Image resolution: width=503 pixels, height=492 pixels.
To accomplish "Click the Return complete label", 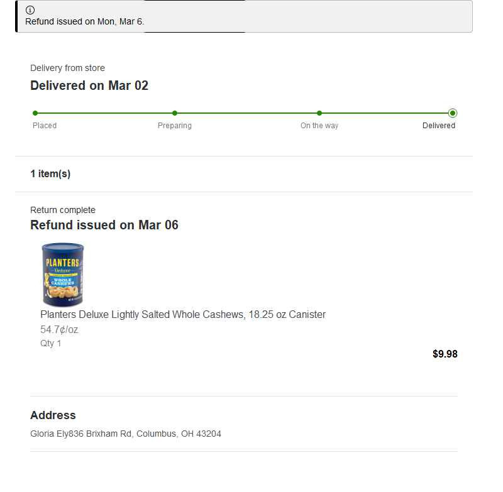I will coord(63,210).
